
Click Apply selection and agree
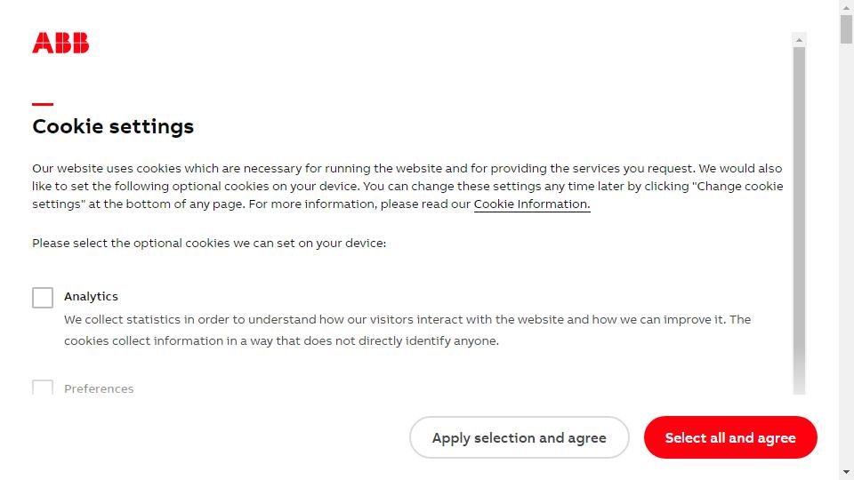519,437
